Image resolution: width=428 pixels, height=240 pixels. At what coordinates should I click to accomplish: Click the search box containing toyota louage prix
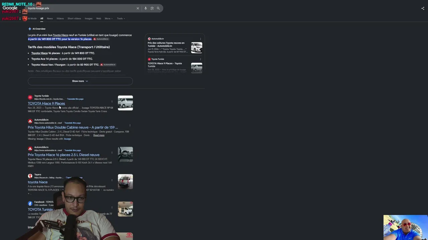coord(81,8)
